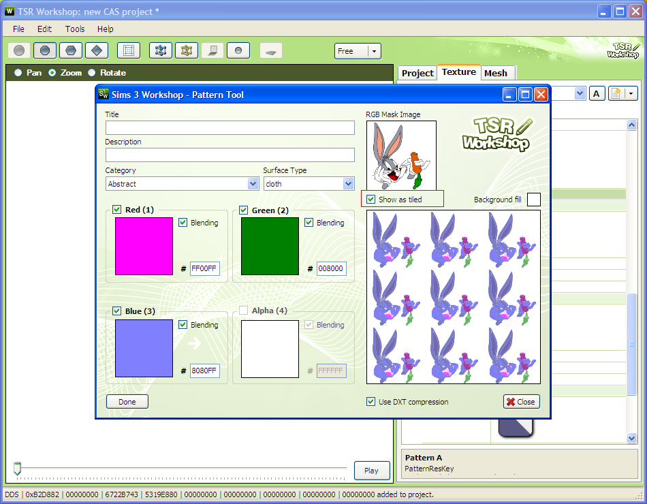
Task: Select the diamond shape toolbar icon
Action: pyautogui.click(x=97, y=51)
